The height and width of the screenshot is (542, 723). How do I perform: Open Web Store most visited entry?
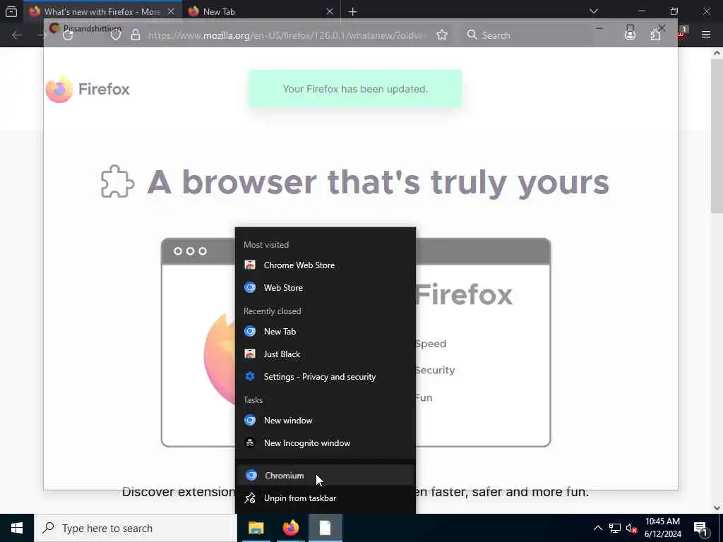click(325, 288)
